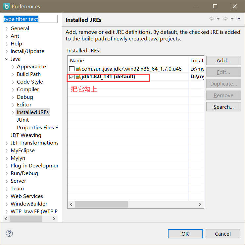The image size is (245, 245).
Task: Open WindowBuilder preferences category
Action: [29, 204]
